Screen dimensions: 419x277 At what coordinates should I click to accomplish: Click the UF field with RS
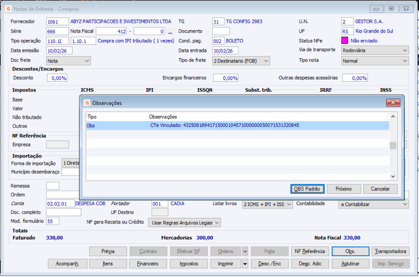point(347,31)
